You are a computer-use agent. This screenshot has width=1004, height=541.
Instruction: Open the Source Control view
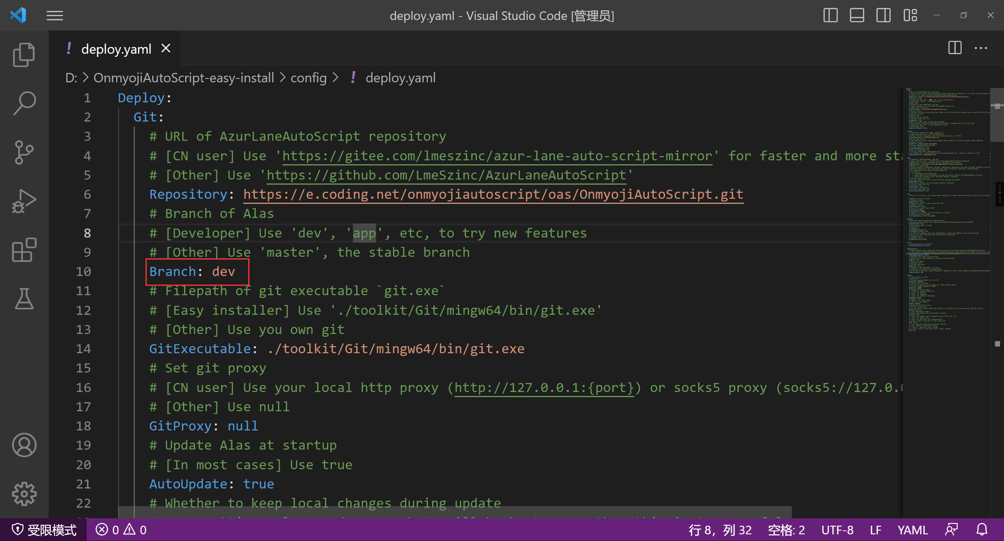(x=24, y=152)
